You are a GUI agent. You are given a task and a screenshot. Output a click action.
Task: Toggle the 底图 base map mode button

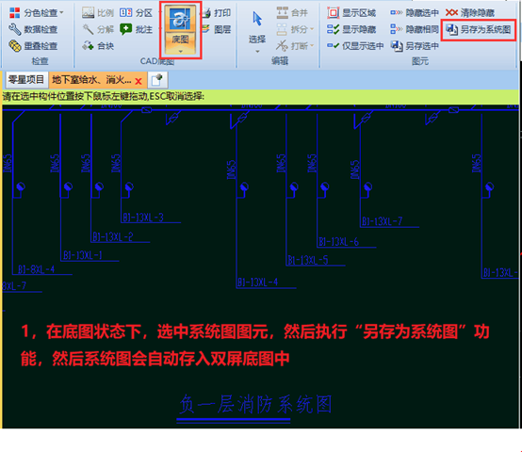(180, 30)
